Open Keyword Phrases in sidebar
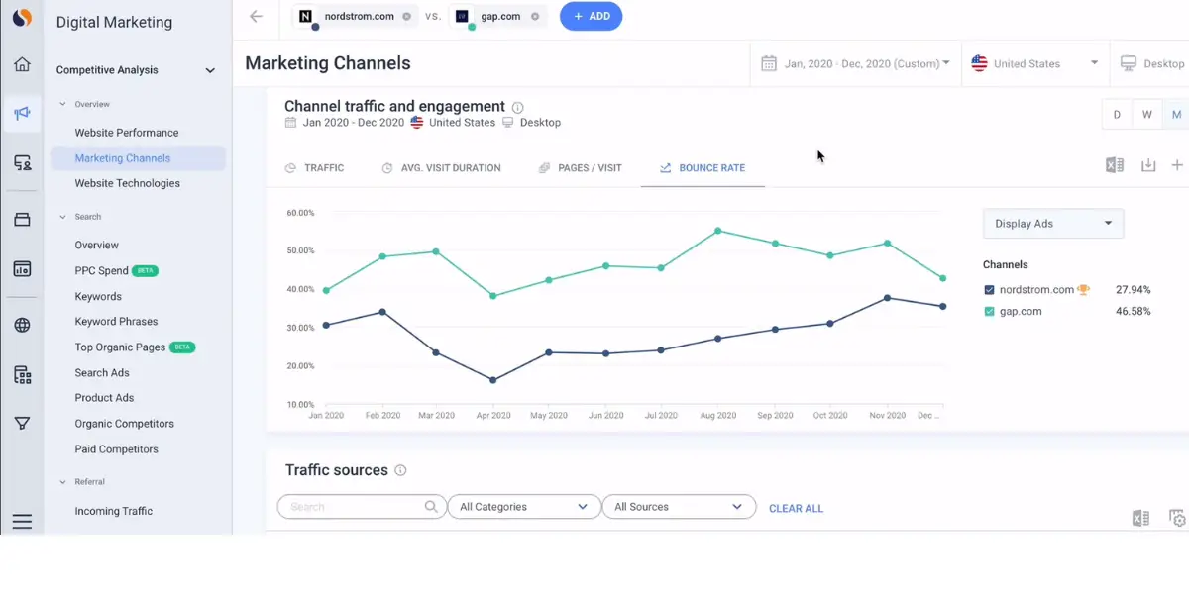Image resolution: width=1189 pixels, height=594 pixels. 116,322
